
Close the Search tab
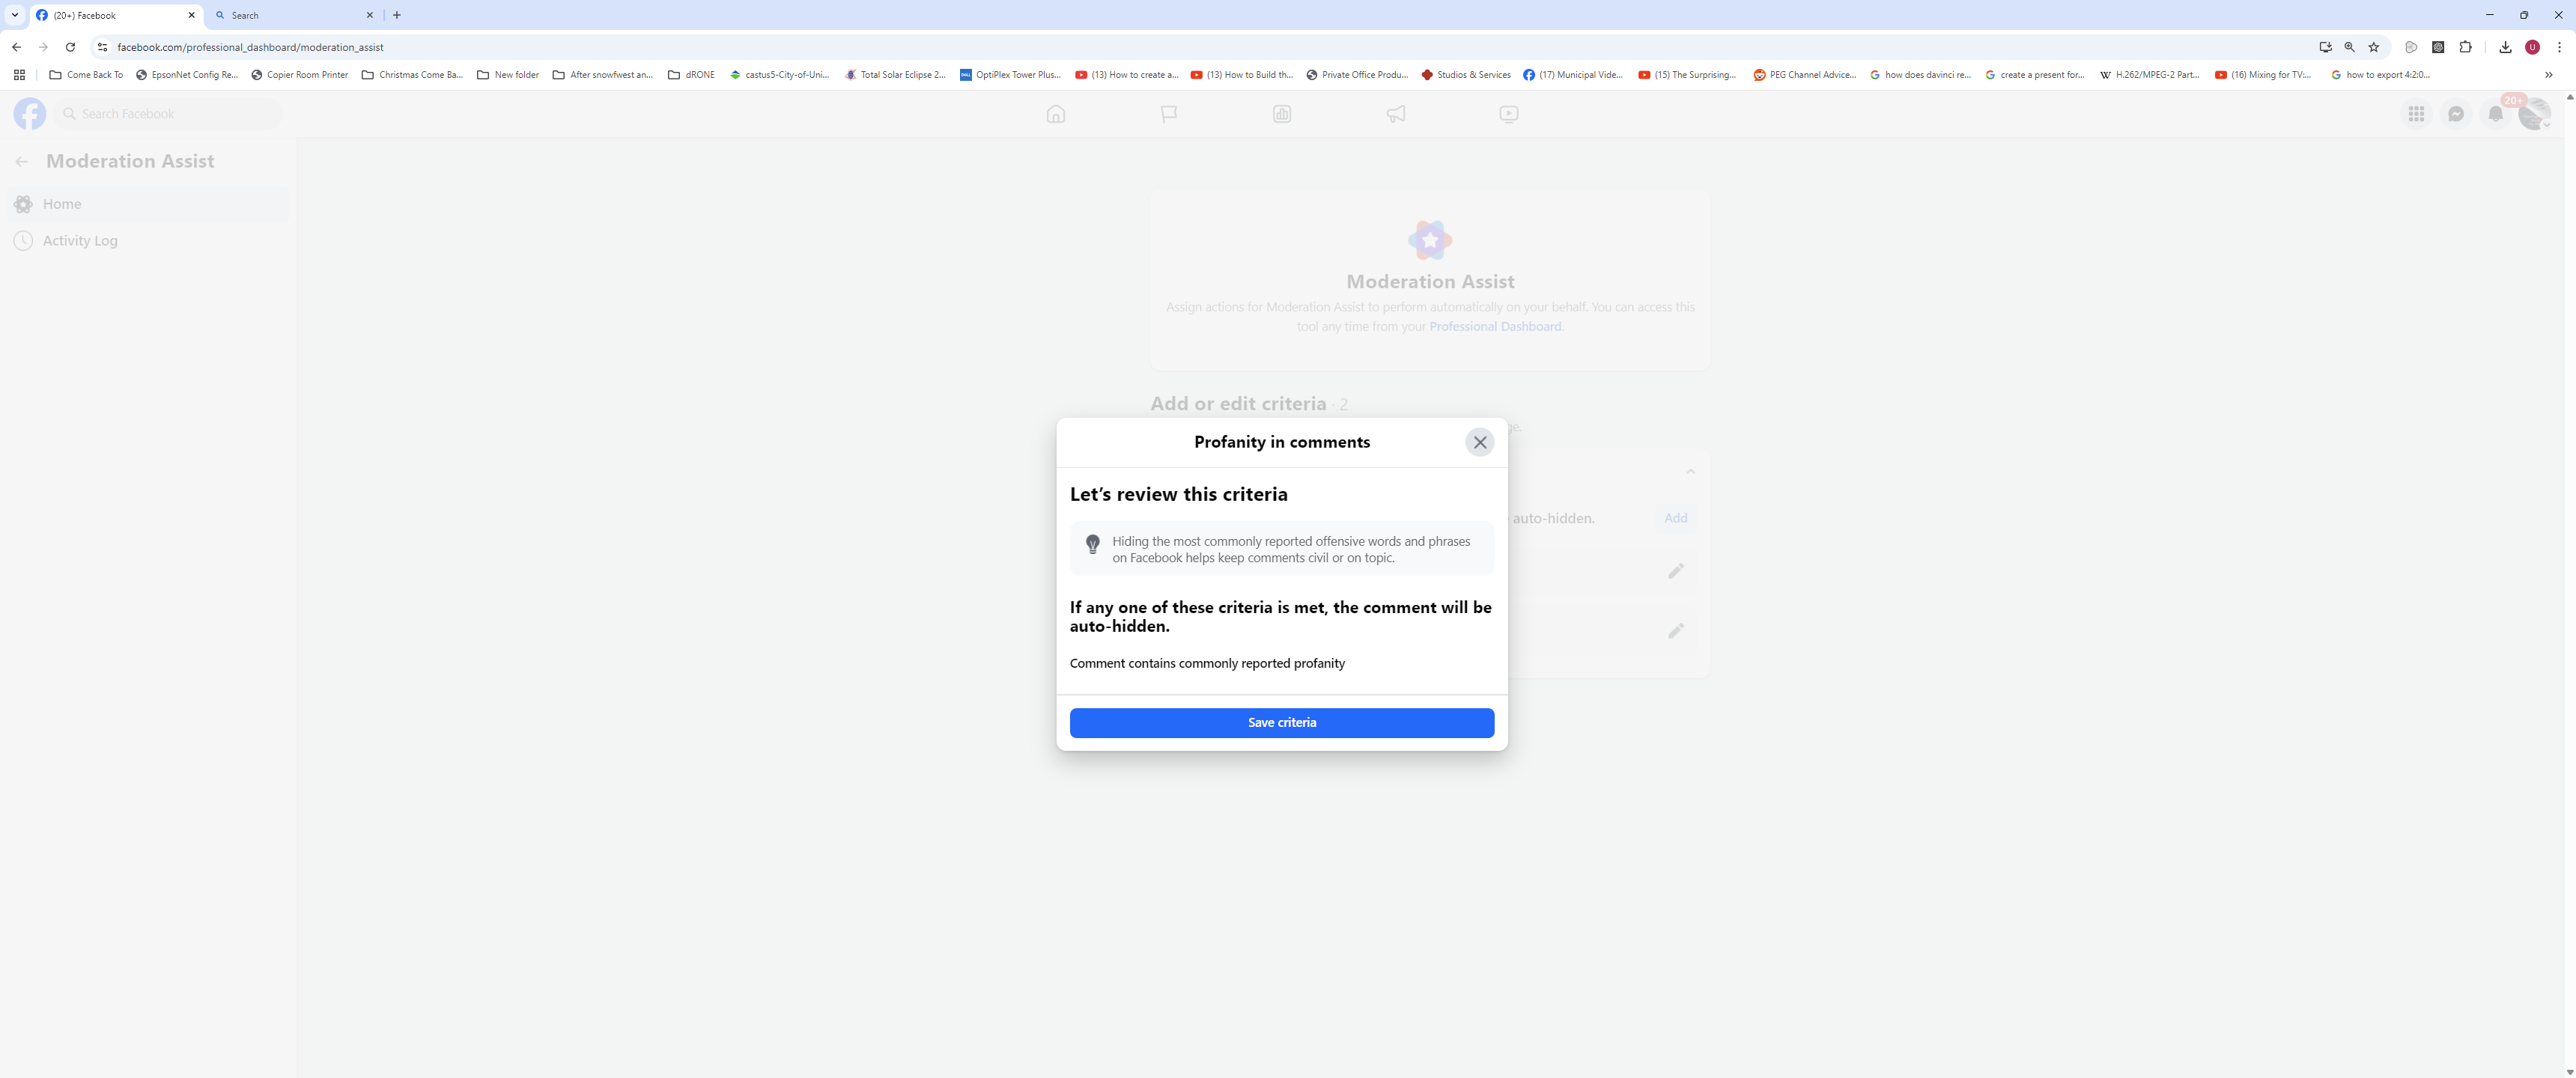pyautogui.click(x=370, y=15)
